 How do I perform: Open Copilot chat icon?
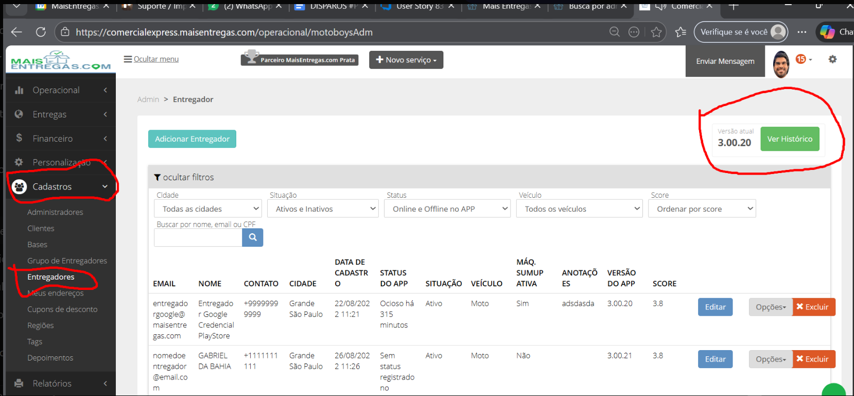click(827, 32)
